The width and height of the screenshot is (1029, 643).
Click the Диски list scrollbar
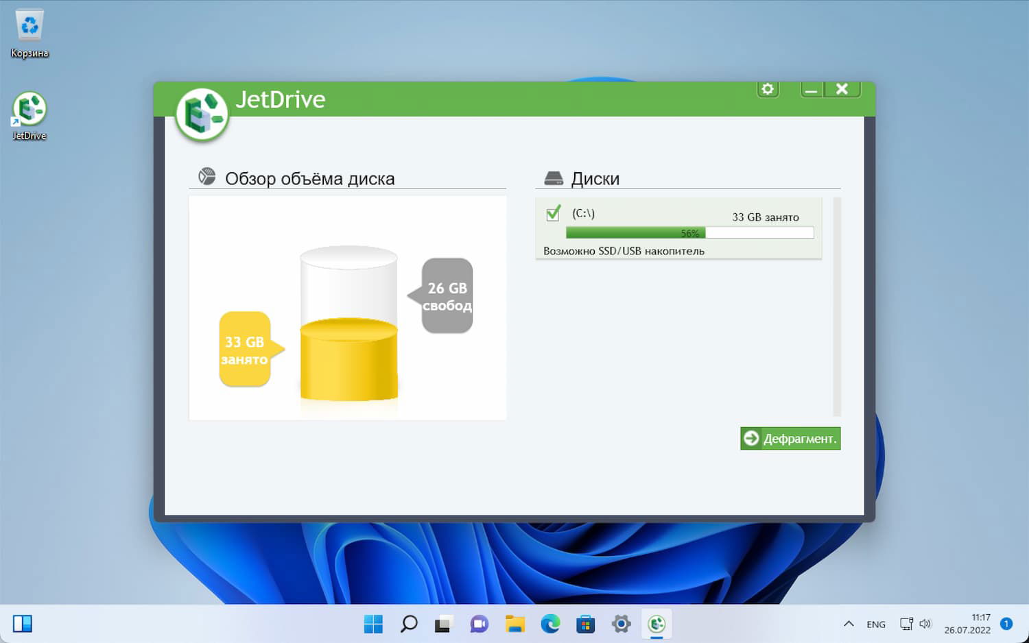click(x=836, y=306)
